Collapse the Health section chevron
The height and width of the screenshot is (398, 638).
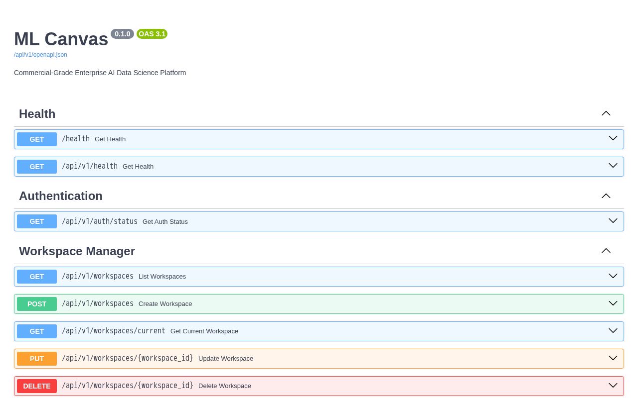pos(606,113)
